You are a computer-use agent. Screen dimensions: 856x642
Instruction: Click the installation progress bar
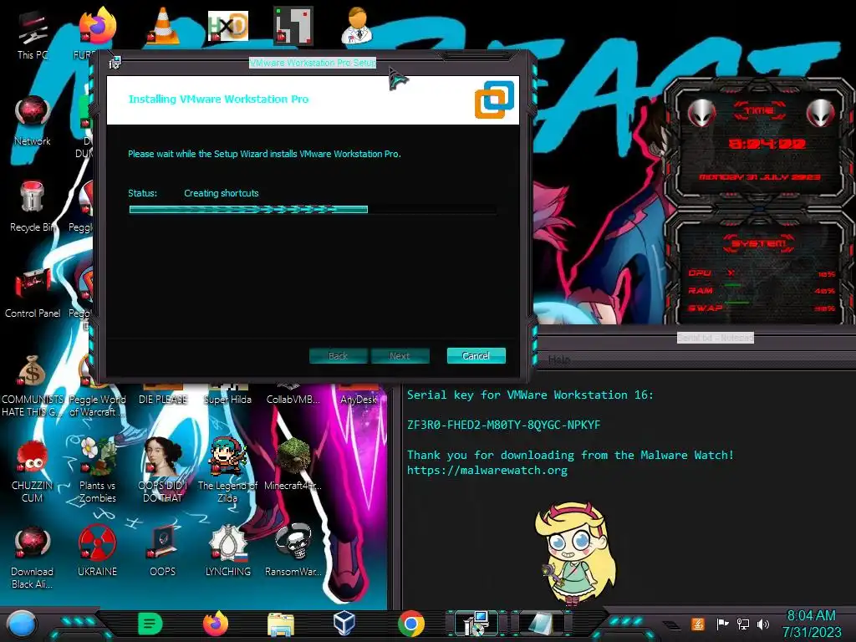[x=313, y=209]
